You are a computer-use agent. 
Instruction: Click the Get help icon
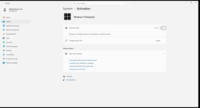click(x=64, y=76)
